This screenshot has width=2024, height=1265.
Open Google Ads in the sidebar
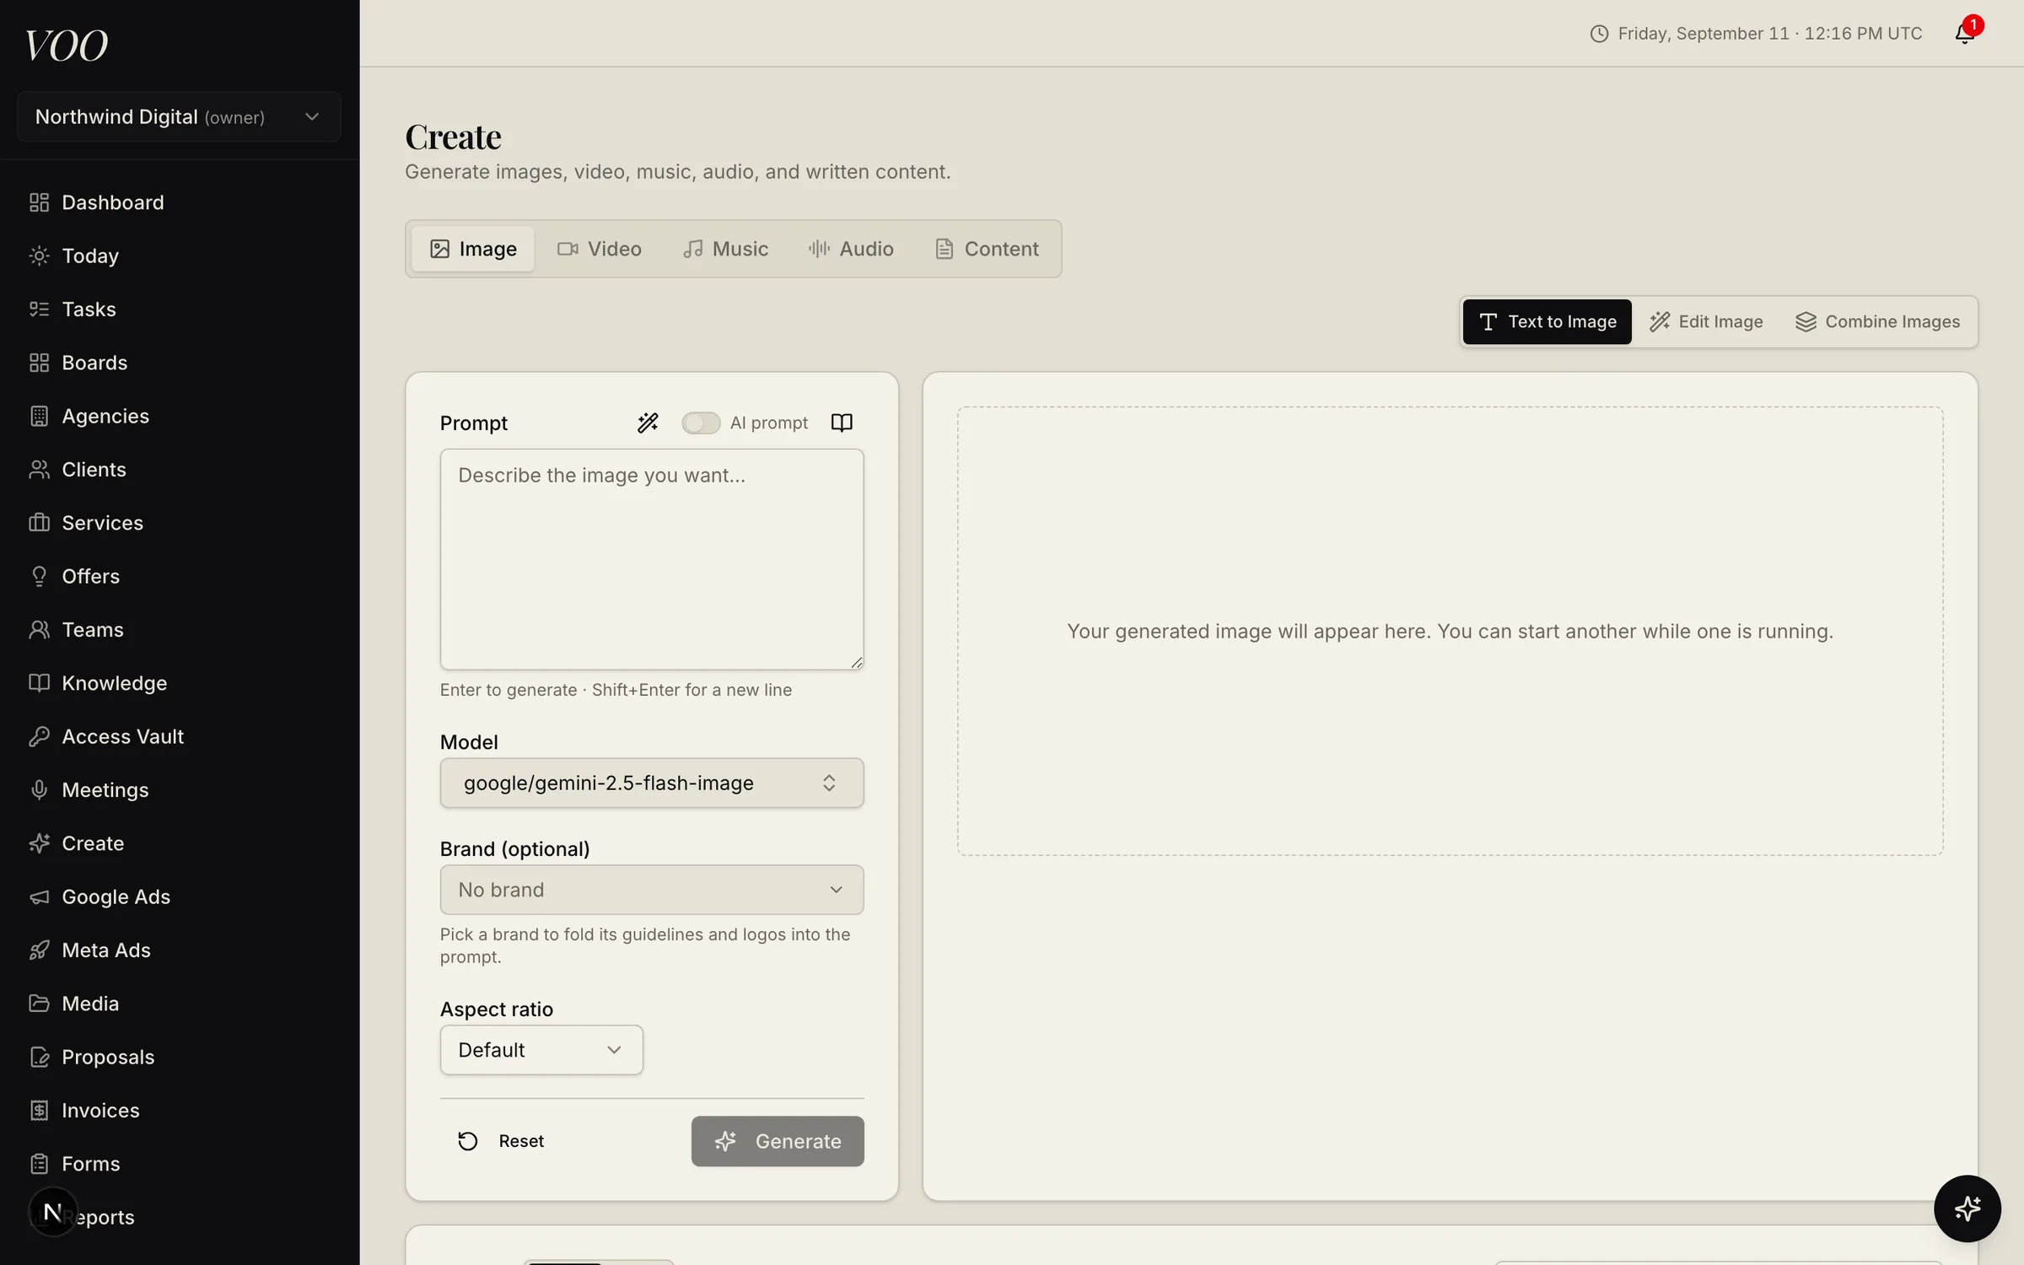[180, 896]
